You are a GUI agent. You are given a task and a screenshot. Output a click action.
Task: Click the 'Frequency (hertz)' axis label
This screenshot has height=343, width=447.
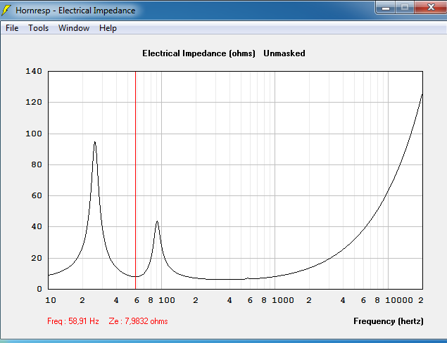click(389, 321)
